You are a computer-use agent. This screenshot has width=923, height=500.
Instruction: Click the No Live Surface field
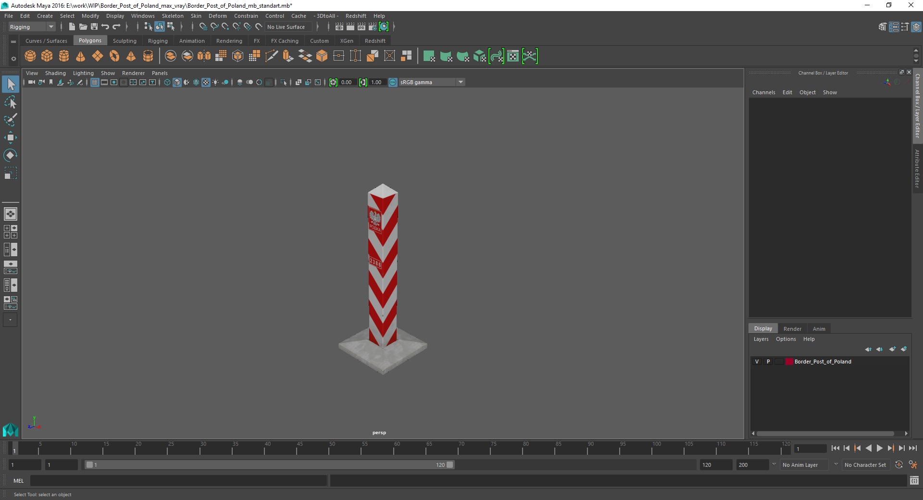coord(288,27)
